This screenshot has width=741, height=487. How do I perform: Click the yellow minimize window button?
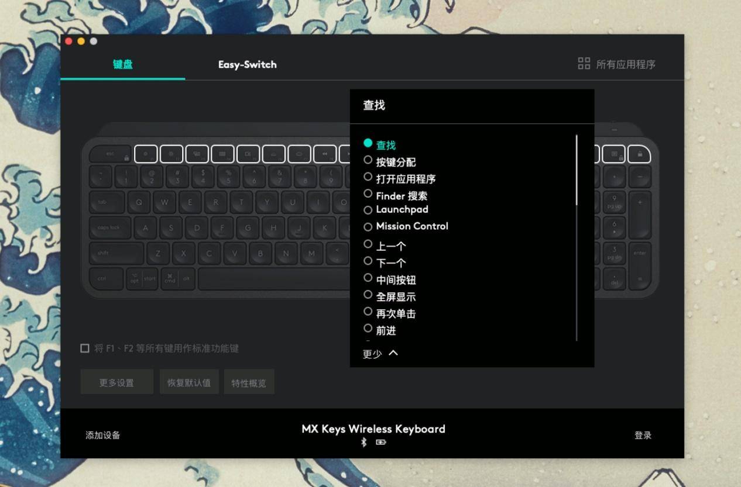81,41
